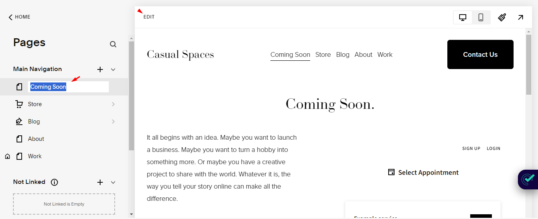This screenshot has height=219, width=538.
Task: Click the Contact Us button
Action: pyautogui.click(x=480, y=54)
